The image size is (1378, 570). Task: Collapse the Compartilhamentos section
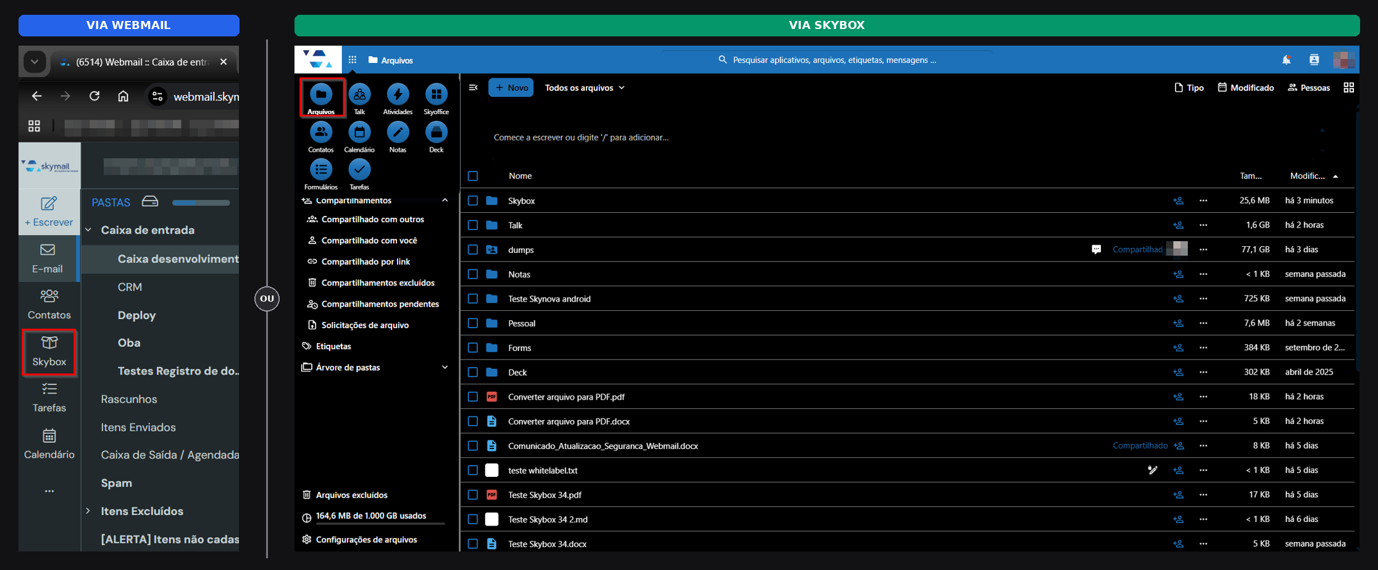[x=445, y=200]
